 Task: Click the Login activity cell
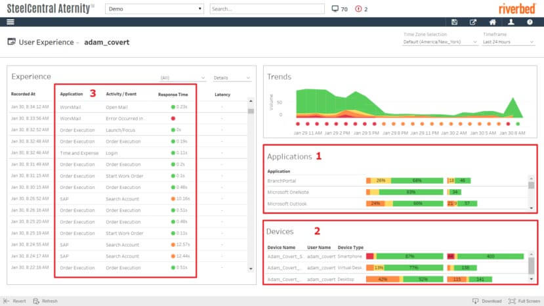pos(112,153)
